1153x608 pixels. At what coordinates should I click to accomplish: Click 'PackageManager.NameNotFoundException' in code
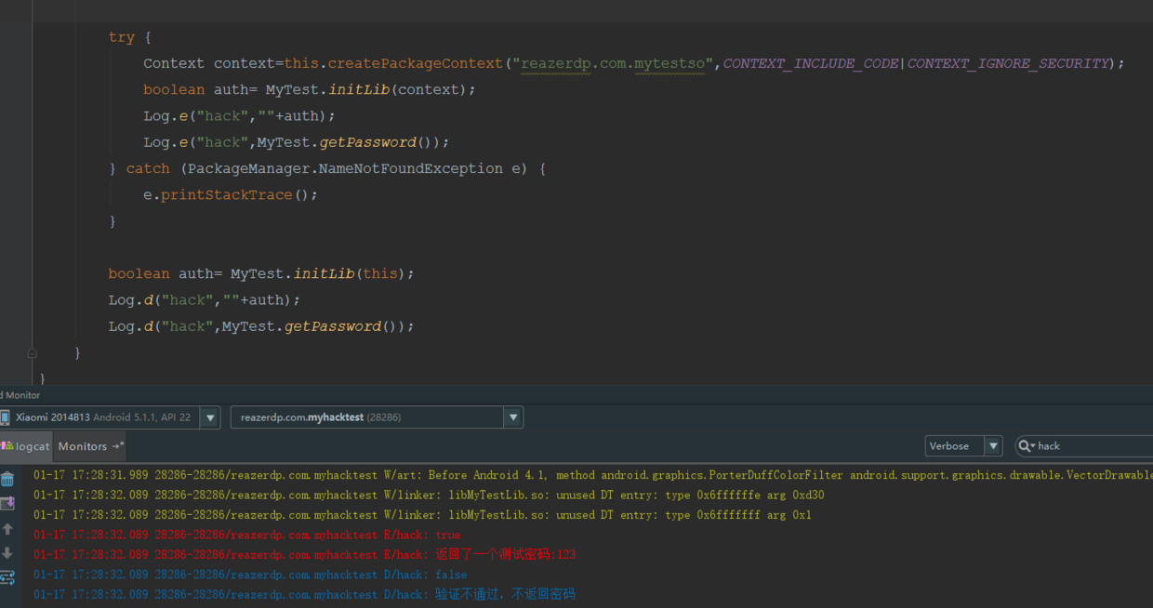[x=346, y=168]
